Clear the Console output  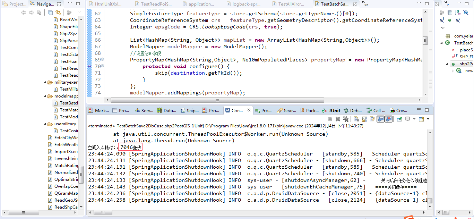(x=356, y=119)
